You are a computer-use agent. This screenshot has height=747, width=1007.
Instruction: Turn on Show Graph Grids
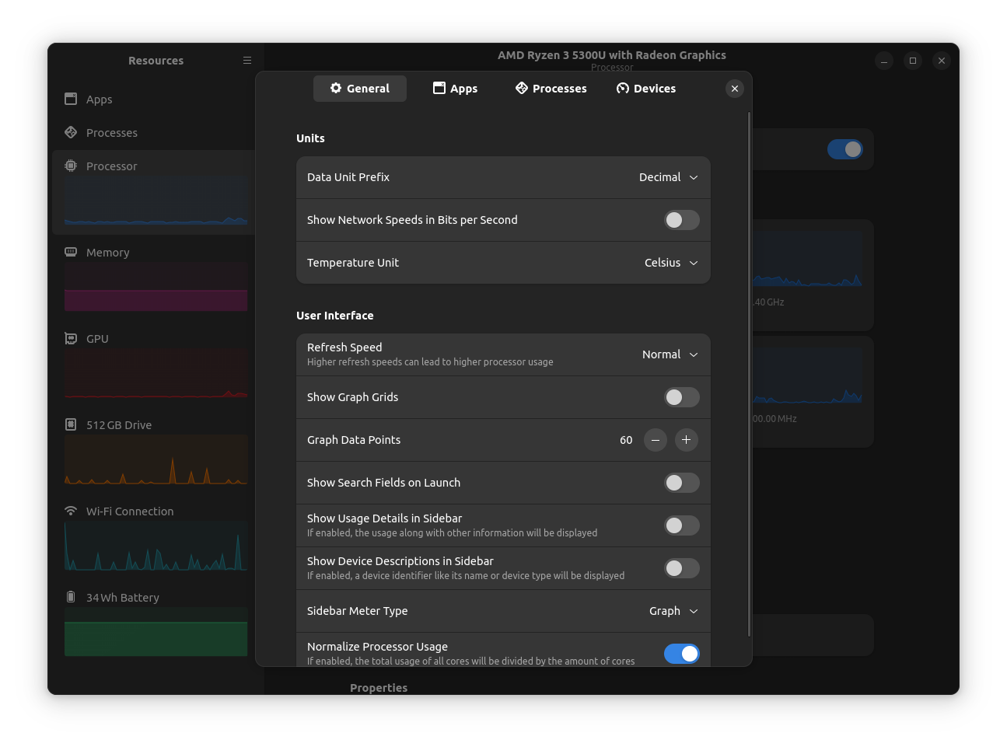coord(681,397)
